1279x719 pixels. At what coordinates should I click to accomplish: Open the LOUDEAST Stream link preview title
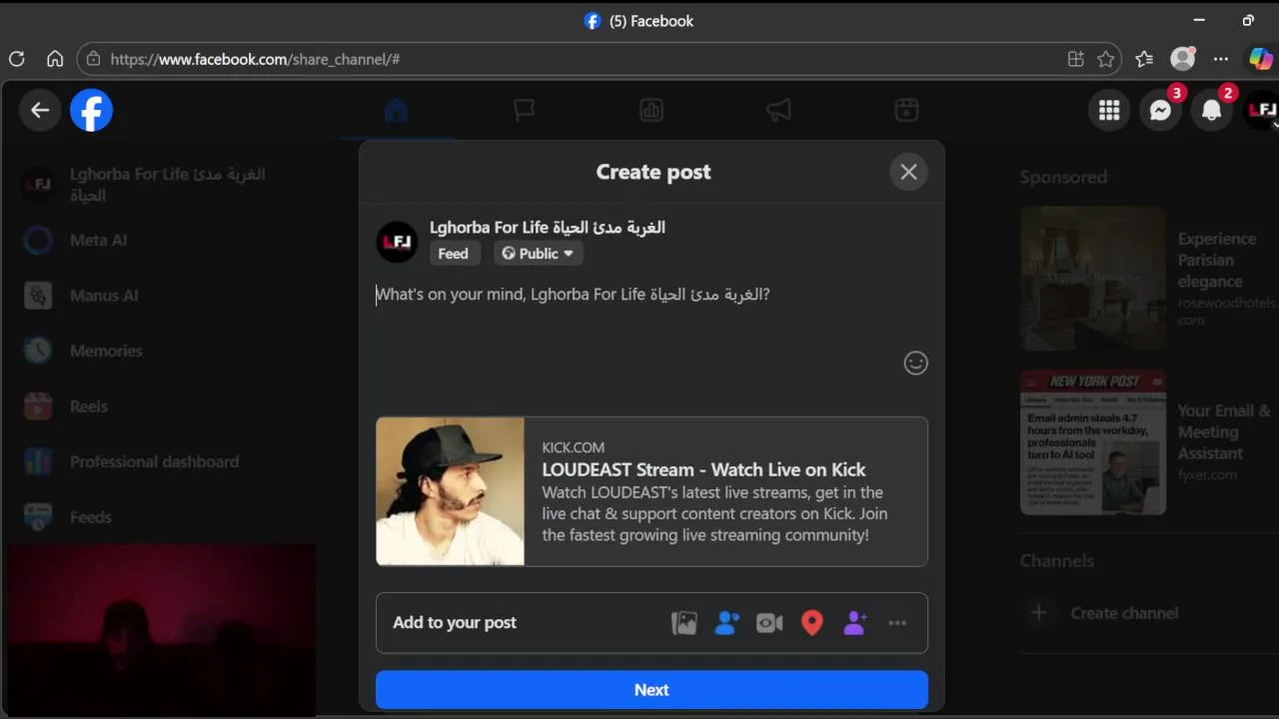pyautogui.click(x=703, y=469)
